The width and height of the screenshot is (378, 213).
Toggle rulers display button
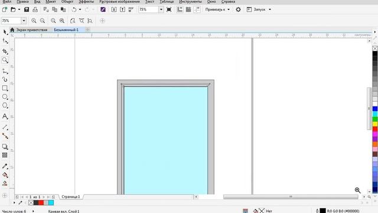click(180, 9)
